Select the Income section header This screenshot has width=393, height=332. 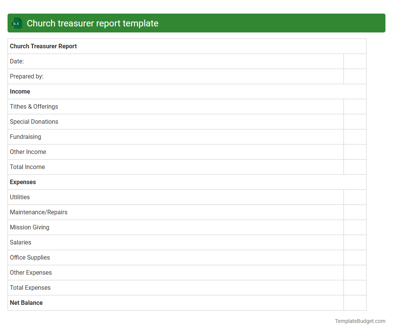coord(20,91)
